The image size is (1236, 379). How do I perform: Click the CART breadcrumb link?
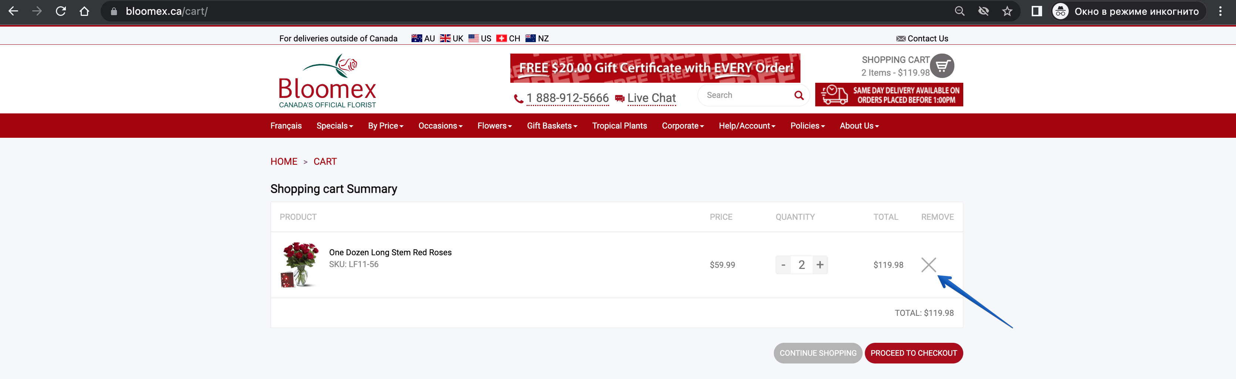[325, 161]
